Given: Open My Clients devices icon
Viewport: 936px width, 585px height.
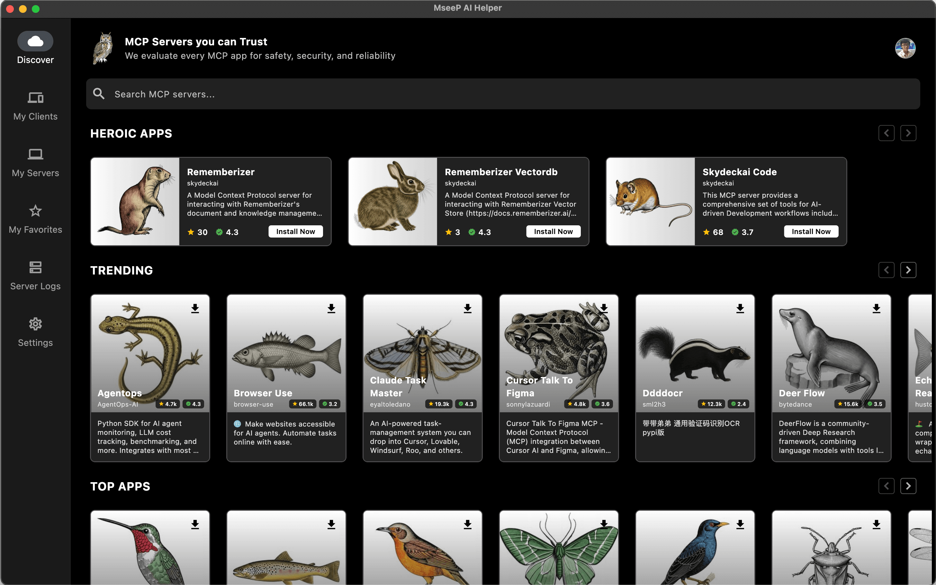Looking at the screenshot, I should 35,97.
